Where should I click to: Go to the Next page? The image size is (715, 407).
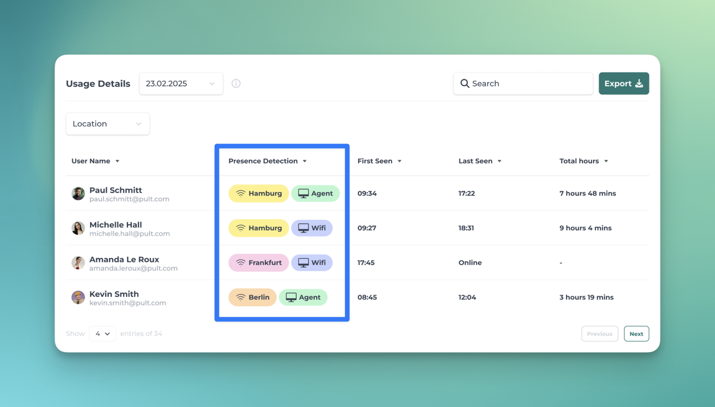[636, 334]
